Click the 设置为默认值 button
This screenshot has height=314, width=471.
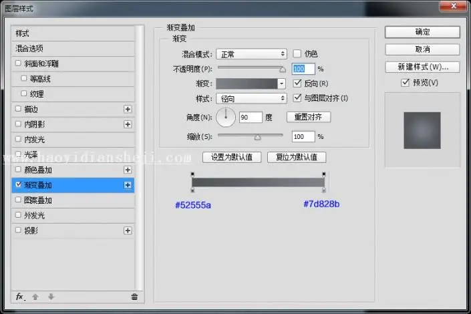click(232, 157)
